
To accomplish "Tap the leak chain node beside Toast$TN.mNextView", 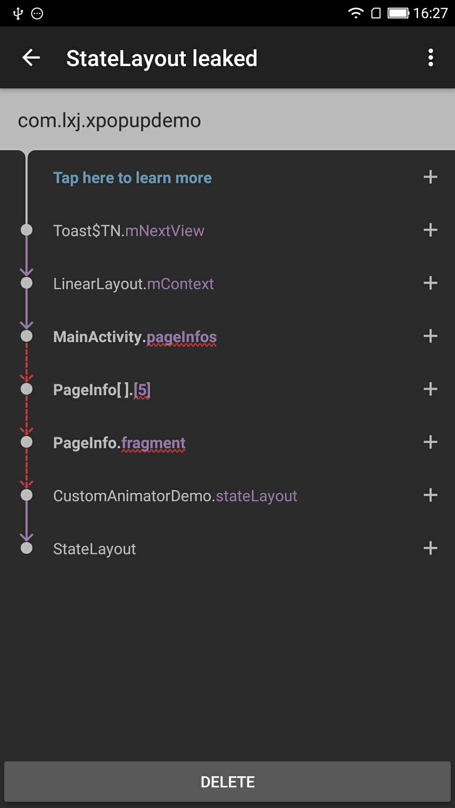I will pos(27,230).
